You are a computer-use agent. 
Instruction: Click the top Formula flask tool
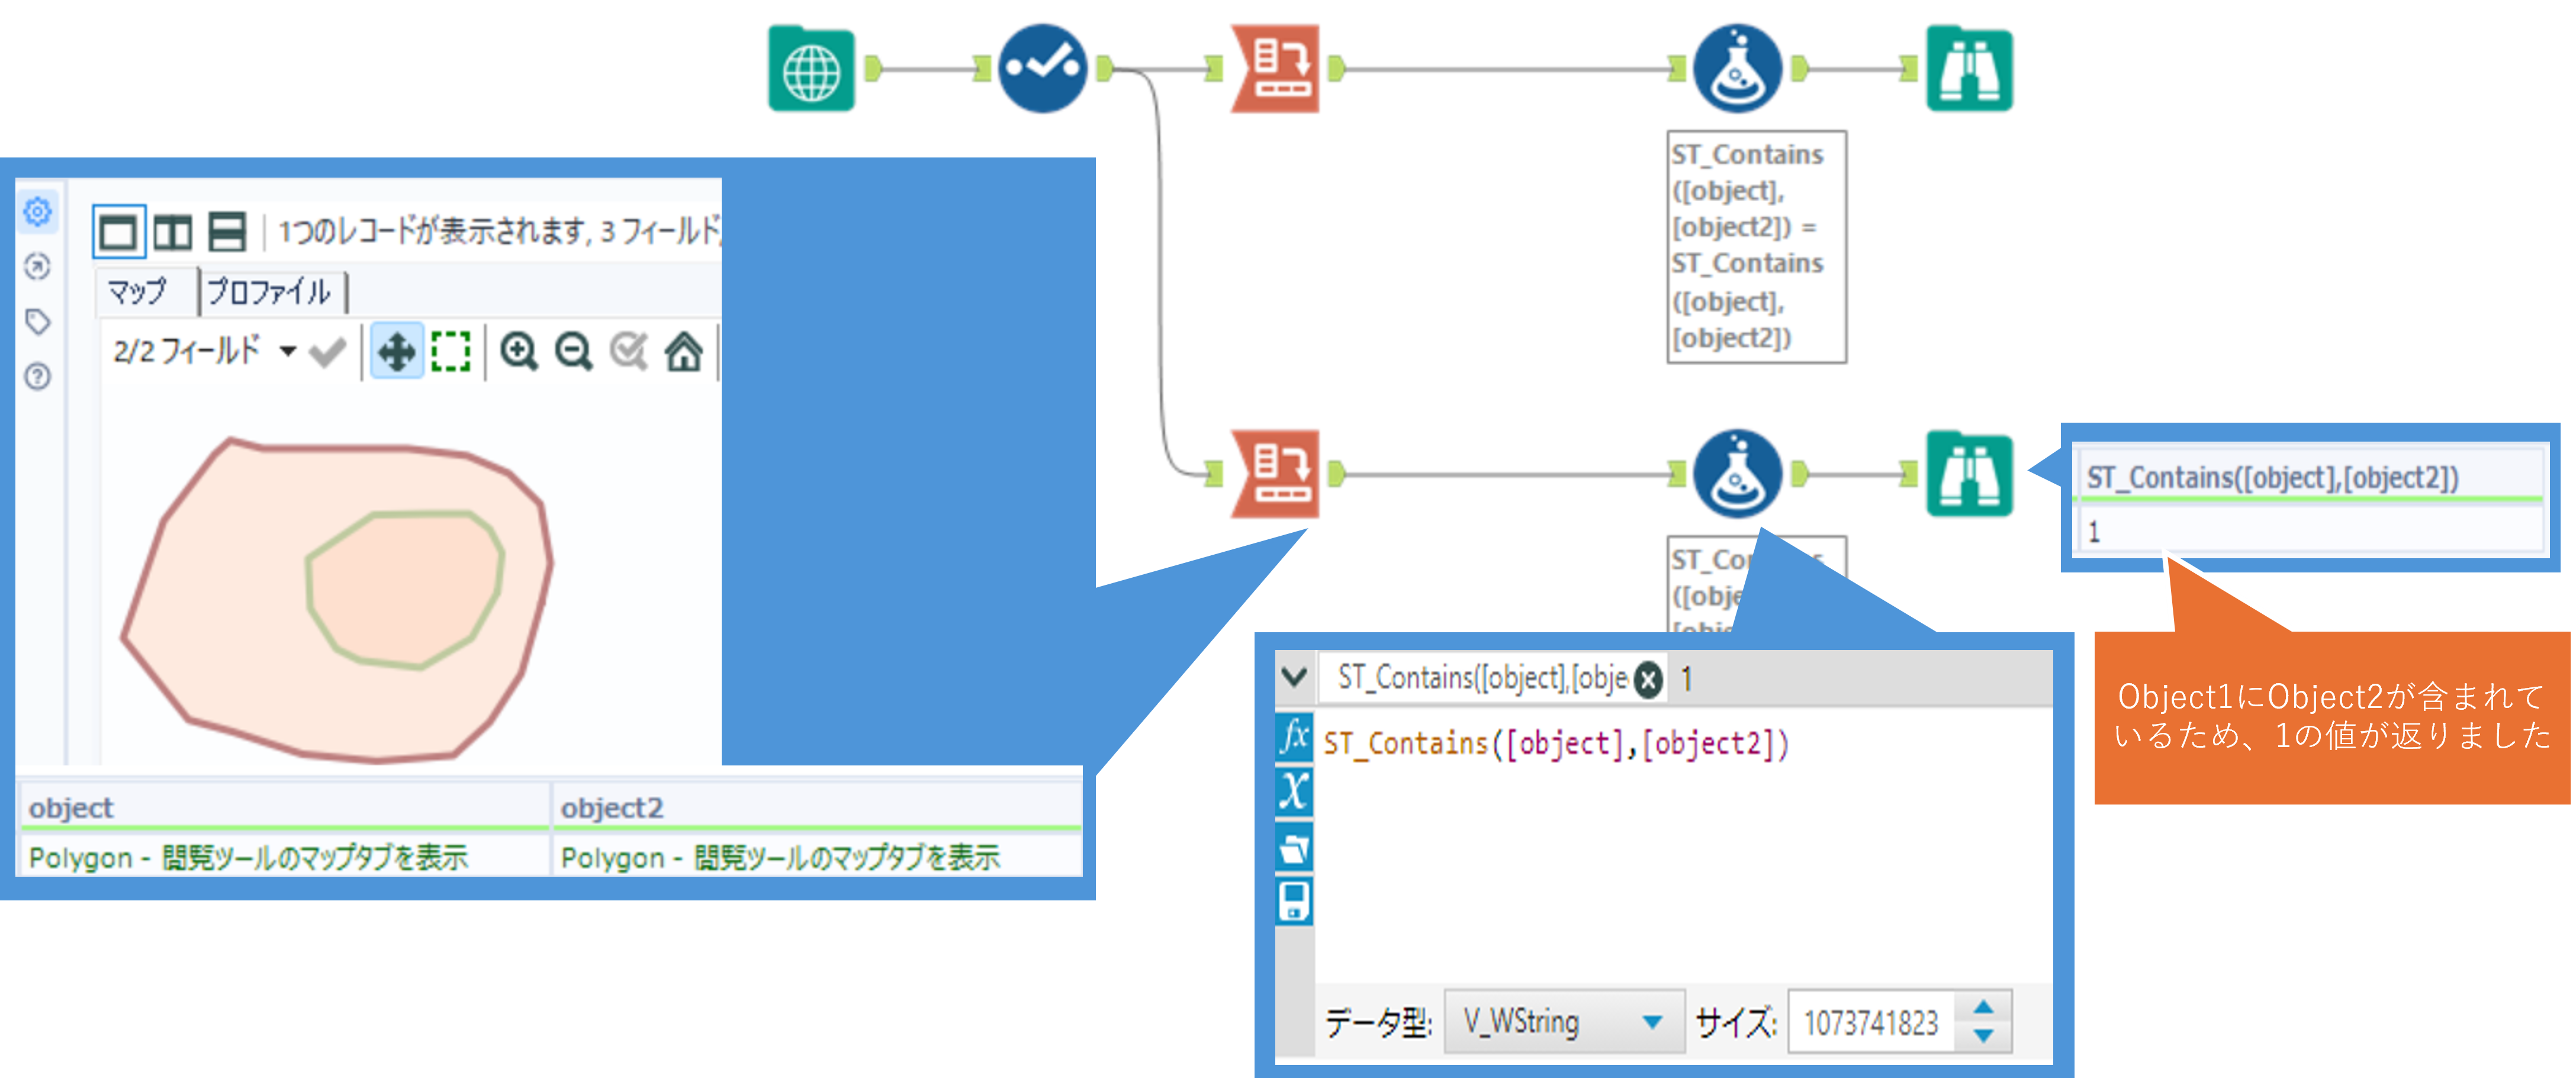pyautogui.click(x=1737, y=69)
